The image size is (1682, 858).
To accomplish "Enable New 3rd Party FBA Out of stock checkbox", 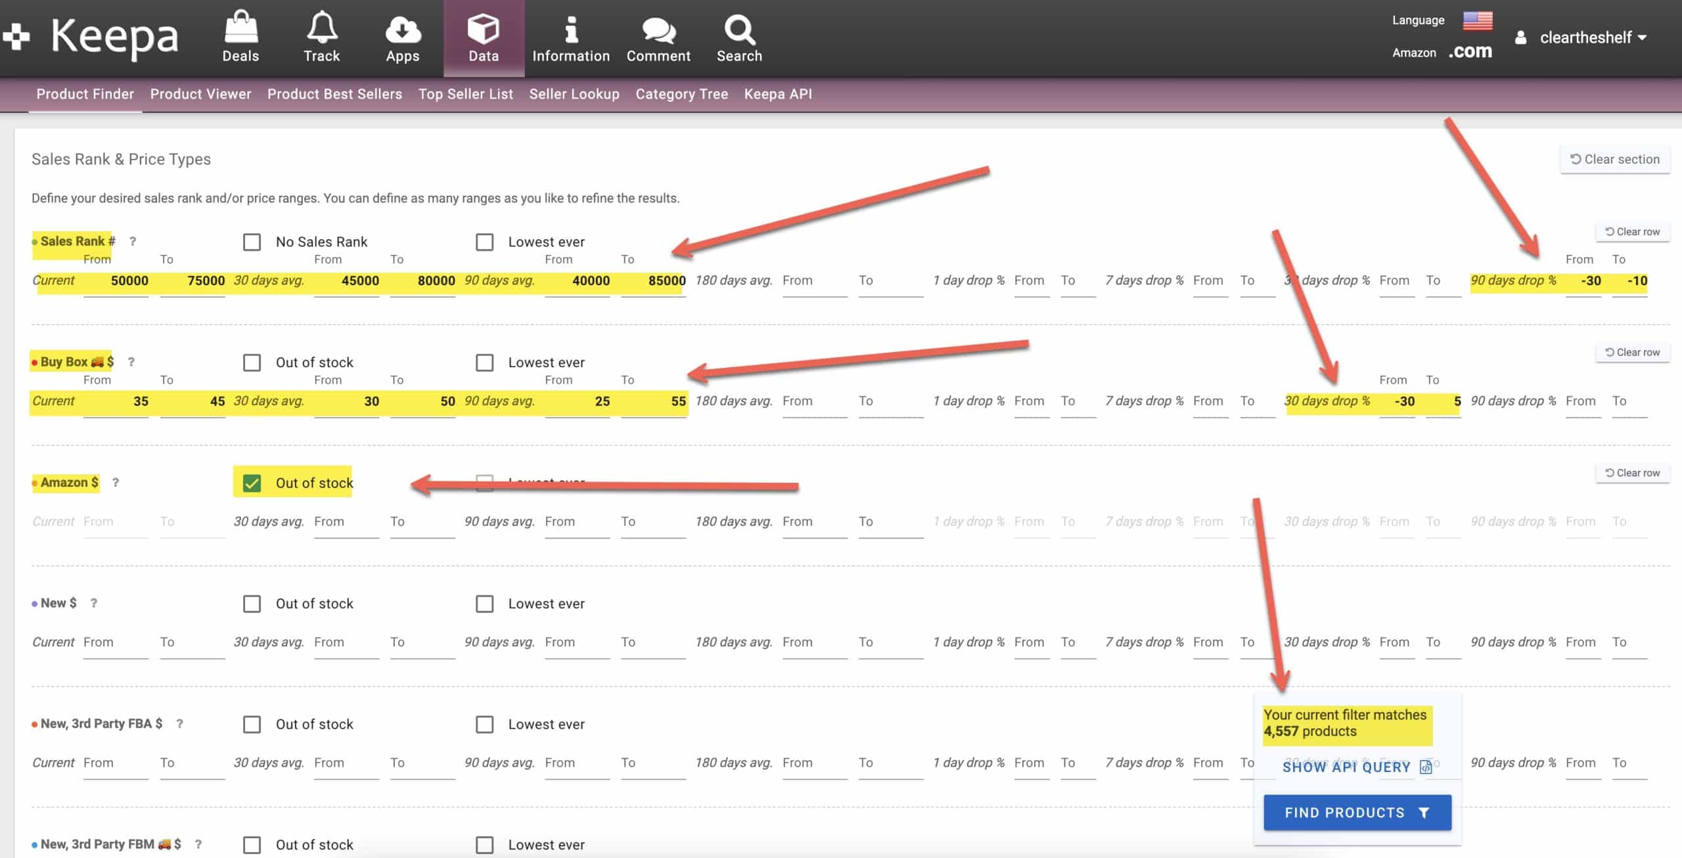I will click(x=252, y=724).
